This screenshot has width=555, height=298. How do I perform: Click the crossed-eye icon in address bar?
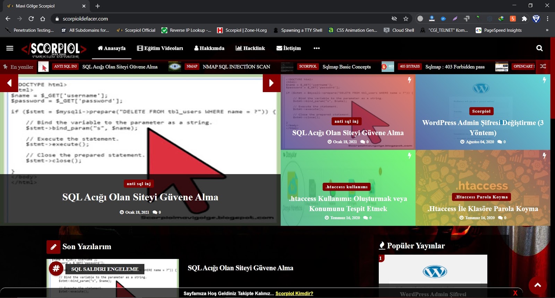pos(394,19)
